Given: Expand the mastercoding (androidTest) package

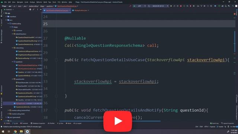Looking at the screenshot, I should point(8,111).
